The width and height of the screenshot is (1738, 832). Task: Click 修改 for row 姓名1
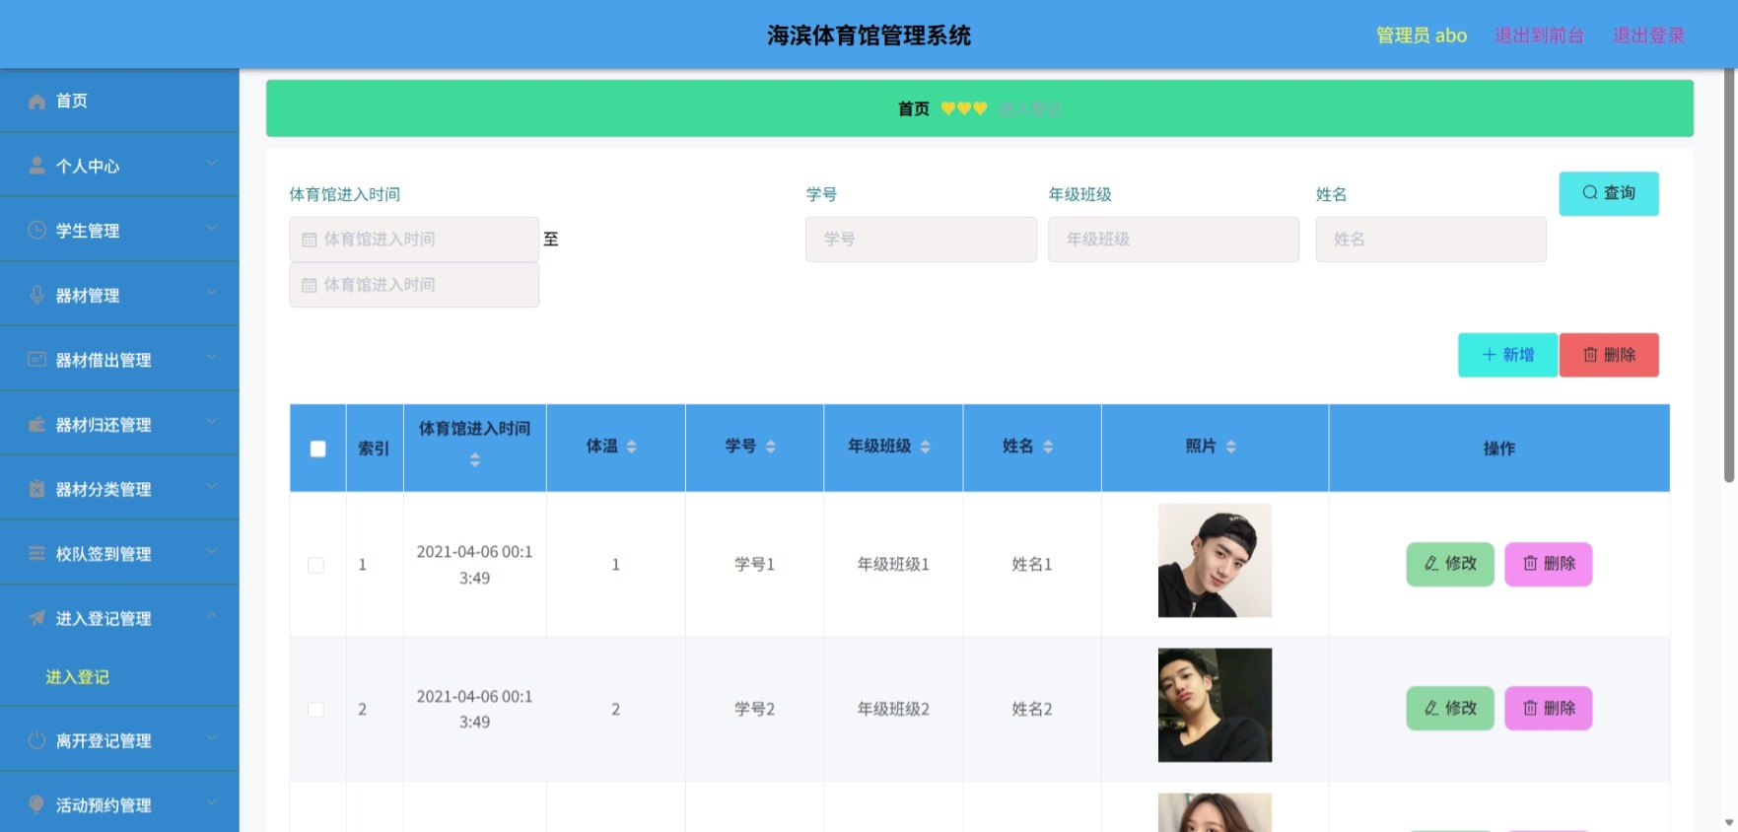[1449, 564]
